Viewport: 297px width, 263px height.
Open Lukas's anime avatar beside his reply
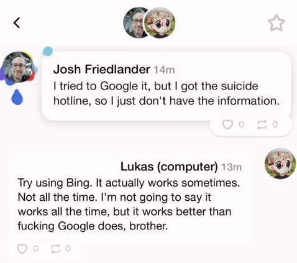coord(280,164)
